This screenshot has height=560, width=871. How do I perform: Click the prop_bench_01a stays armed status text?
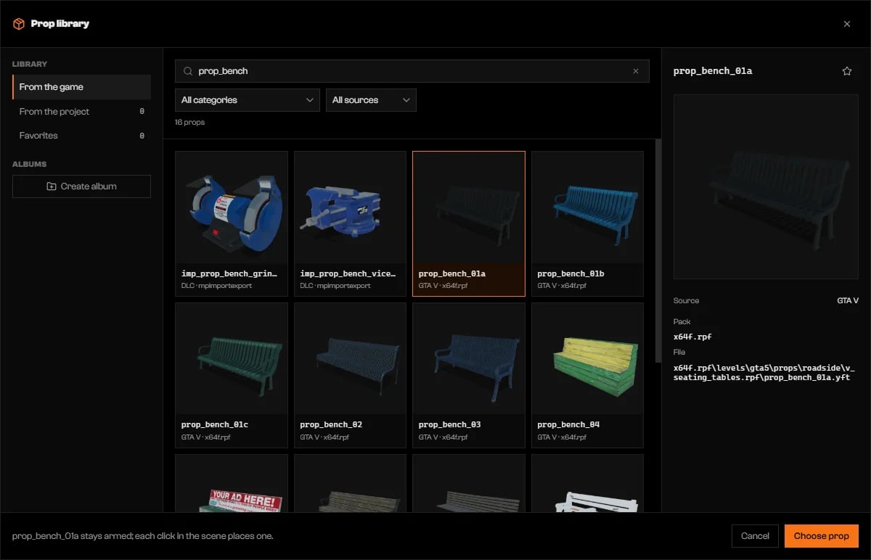tap(143, 536)
